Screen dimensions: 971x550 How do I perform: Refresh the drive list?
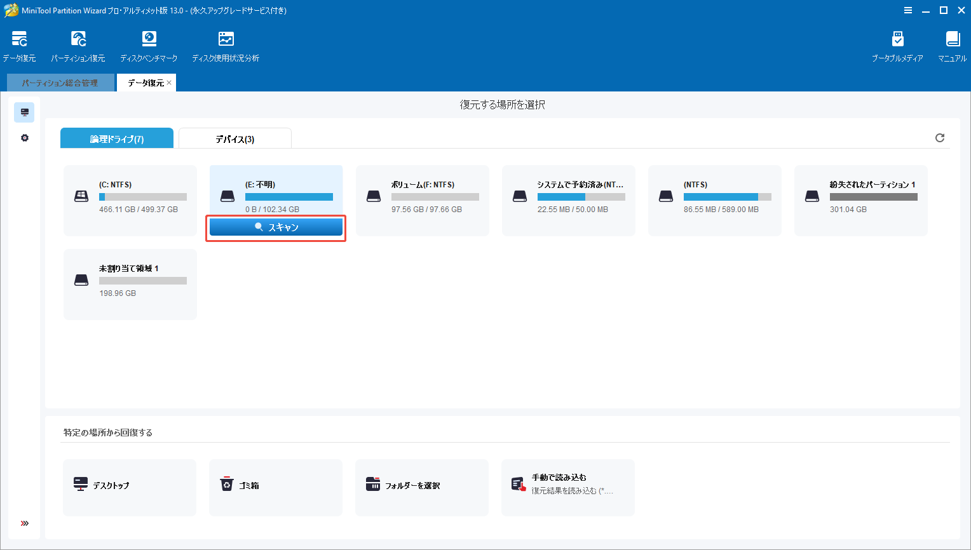tap(940, 137)
